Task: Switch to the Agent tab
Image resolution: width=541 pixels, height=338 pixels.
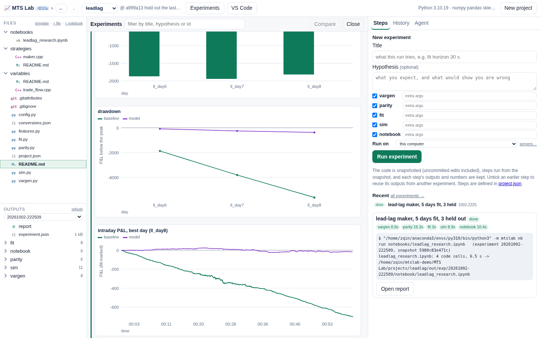Action: click(422, 23)
